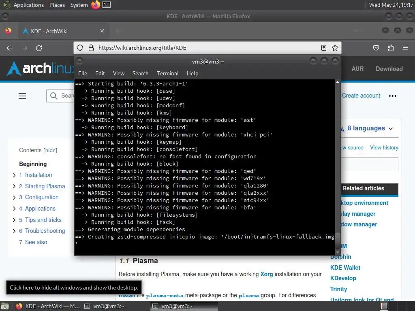Follow the Xorg link in Plasma section
The width and height of the screenshot is (415, 311).
(267, 274)
